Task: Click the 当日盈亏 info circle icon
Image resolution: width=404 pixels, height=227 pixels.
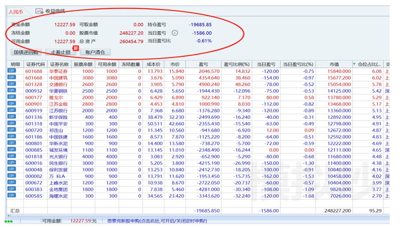Action: [175, 33]
